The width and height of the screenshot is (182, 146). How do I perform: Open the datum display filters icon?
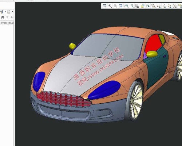click(153, 6)
